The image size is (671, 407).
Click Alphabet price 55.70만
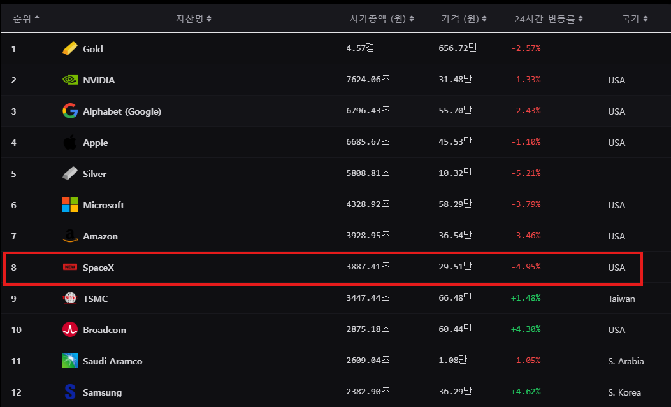point(456,110)
